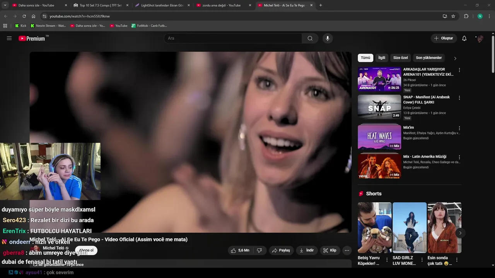Open Chrome profile N avatar
The height and width of the screenshot is (278, 495).
pos(480,16)
